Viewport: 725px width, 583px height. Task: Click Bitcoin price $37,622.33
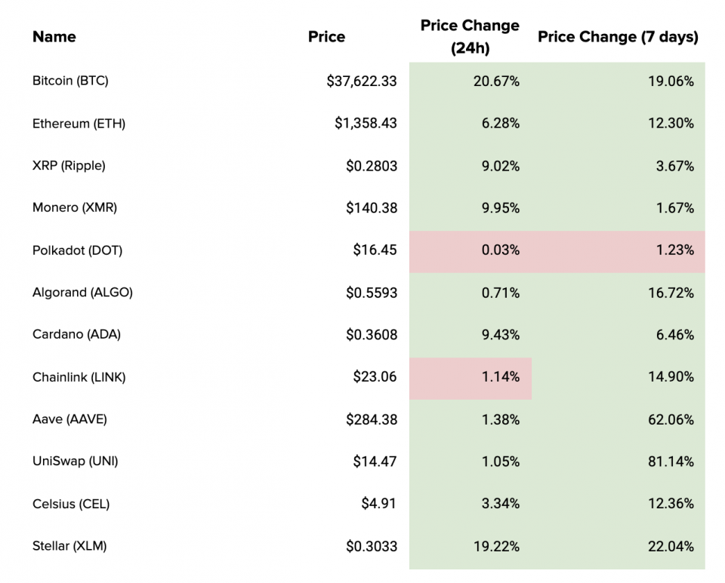tap(361, 81)
